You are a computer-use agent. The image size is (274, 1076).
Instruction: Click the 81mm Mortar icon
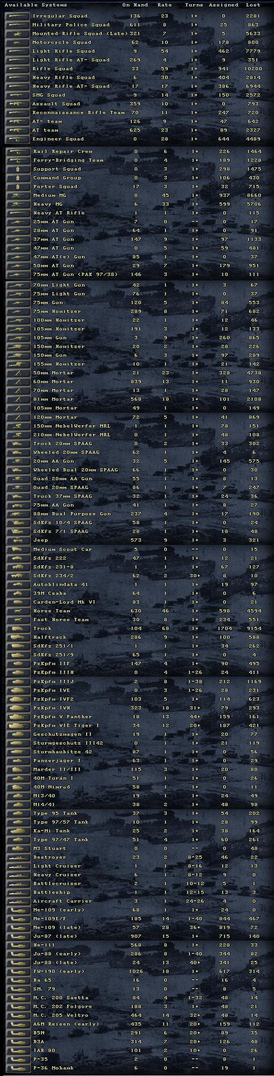18,399
